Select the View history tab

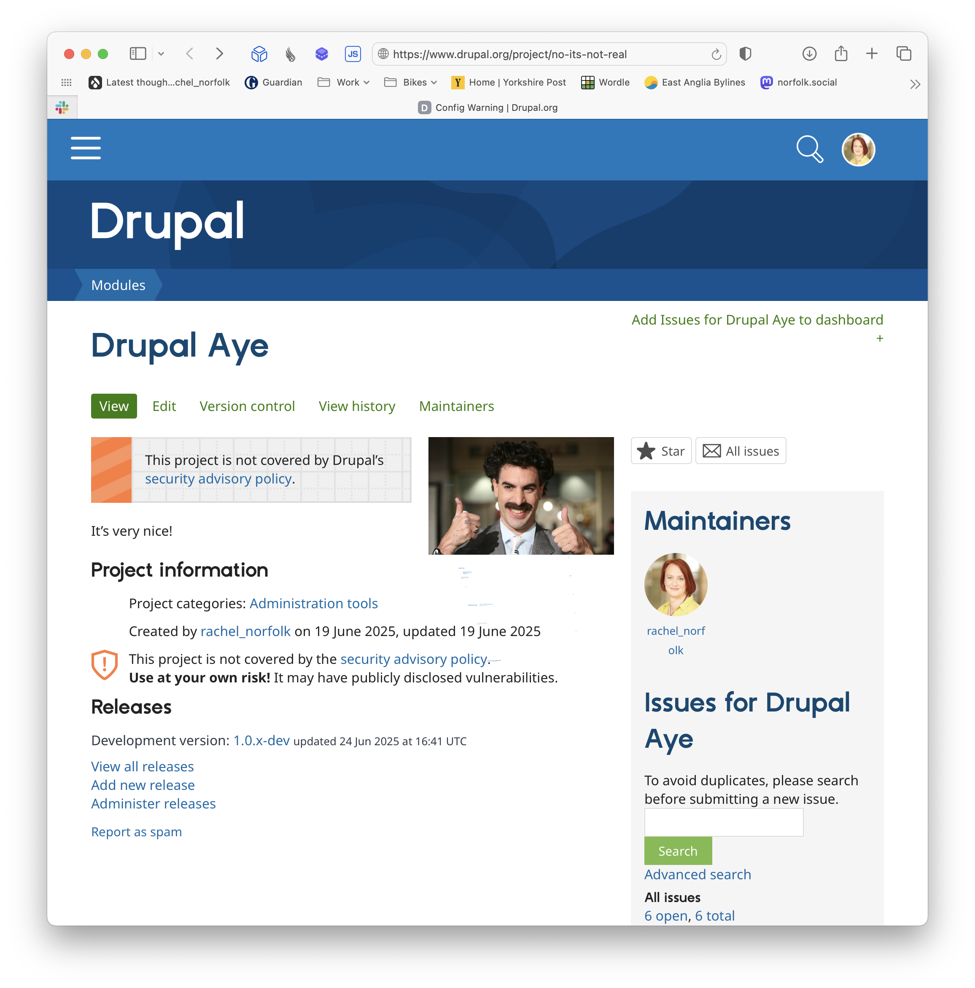[356, 406]
